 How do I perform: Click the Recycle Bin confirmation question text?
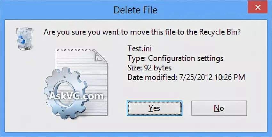142,32
